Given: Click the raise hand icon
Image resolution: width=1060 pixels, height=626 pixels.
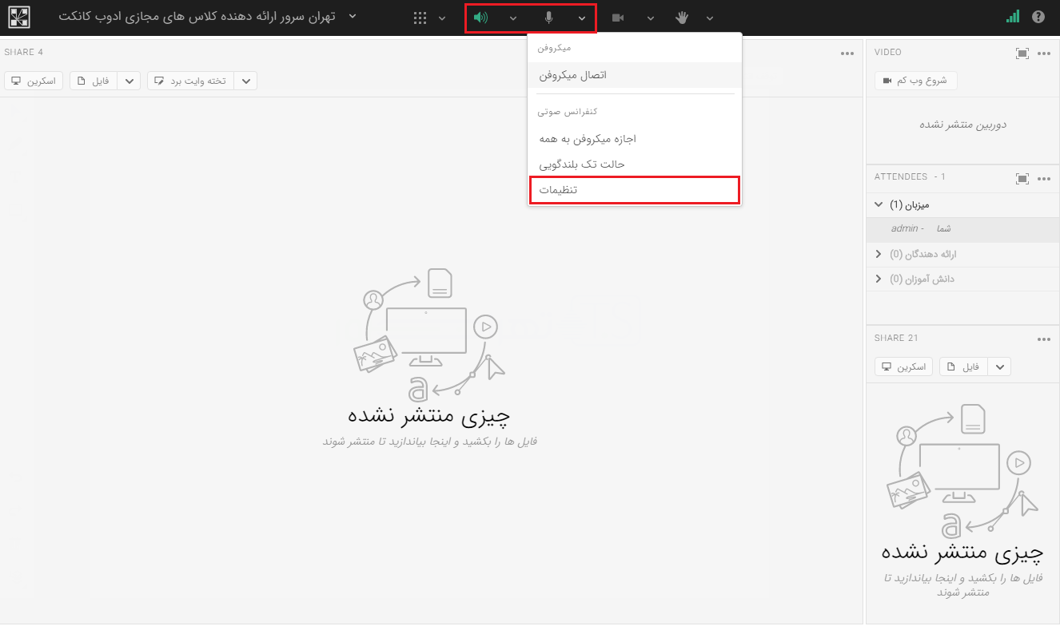Looking at the screenshot, I should tap(681, 18).
